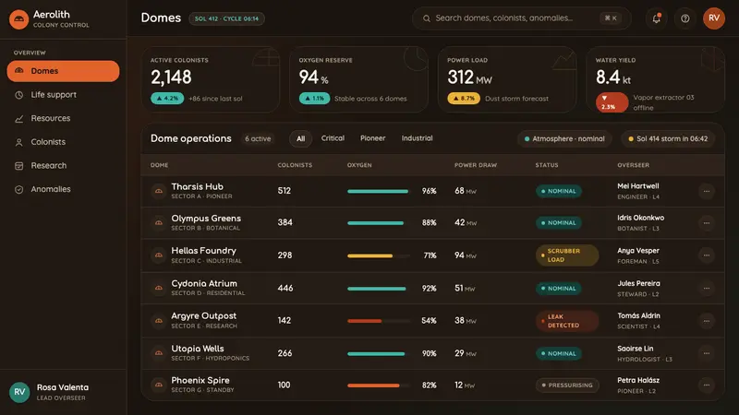Image resolution: width=739 pixels, height=415 pixels.
Task: Open Resources section
Action: (63, 119)
